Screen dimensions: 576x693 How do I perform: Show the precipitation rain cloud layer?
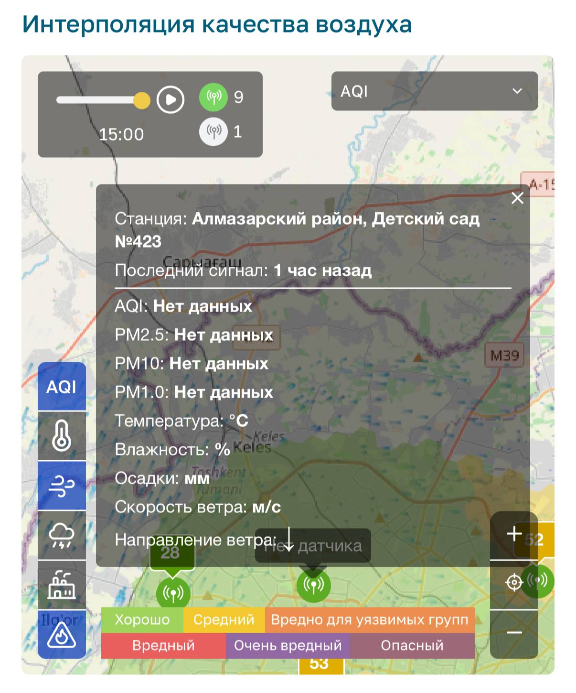pyautogui.click(x=62, y=535)
